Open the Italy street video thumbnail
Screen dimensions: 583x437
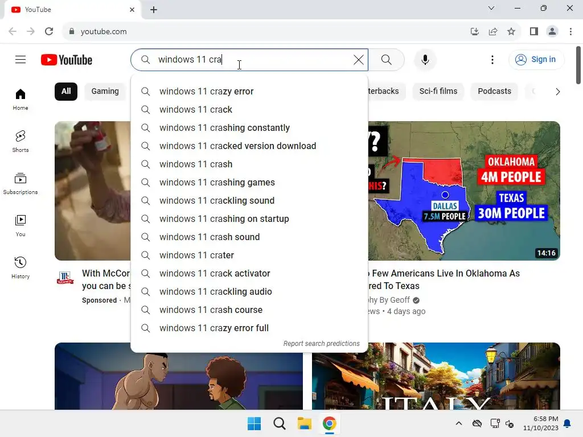(436, 376)
